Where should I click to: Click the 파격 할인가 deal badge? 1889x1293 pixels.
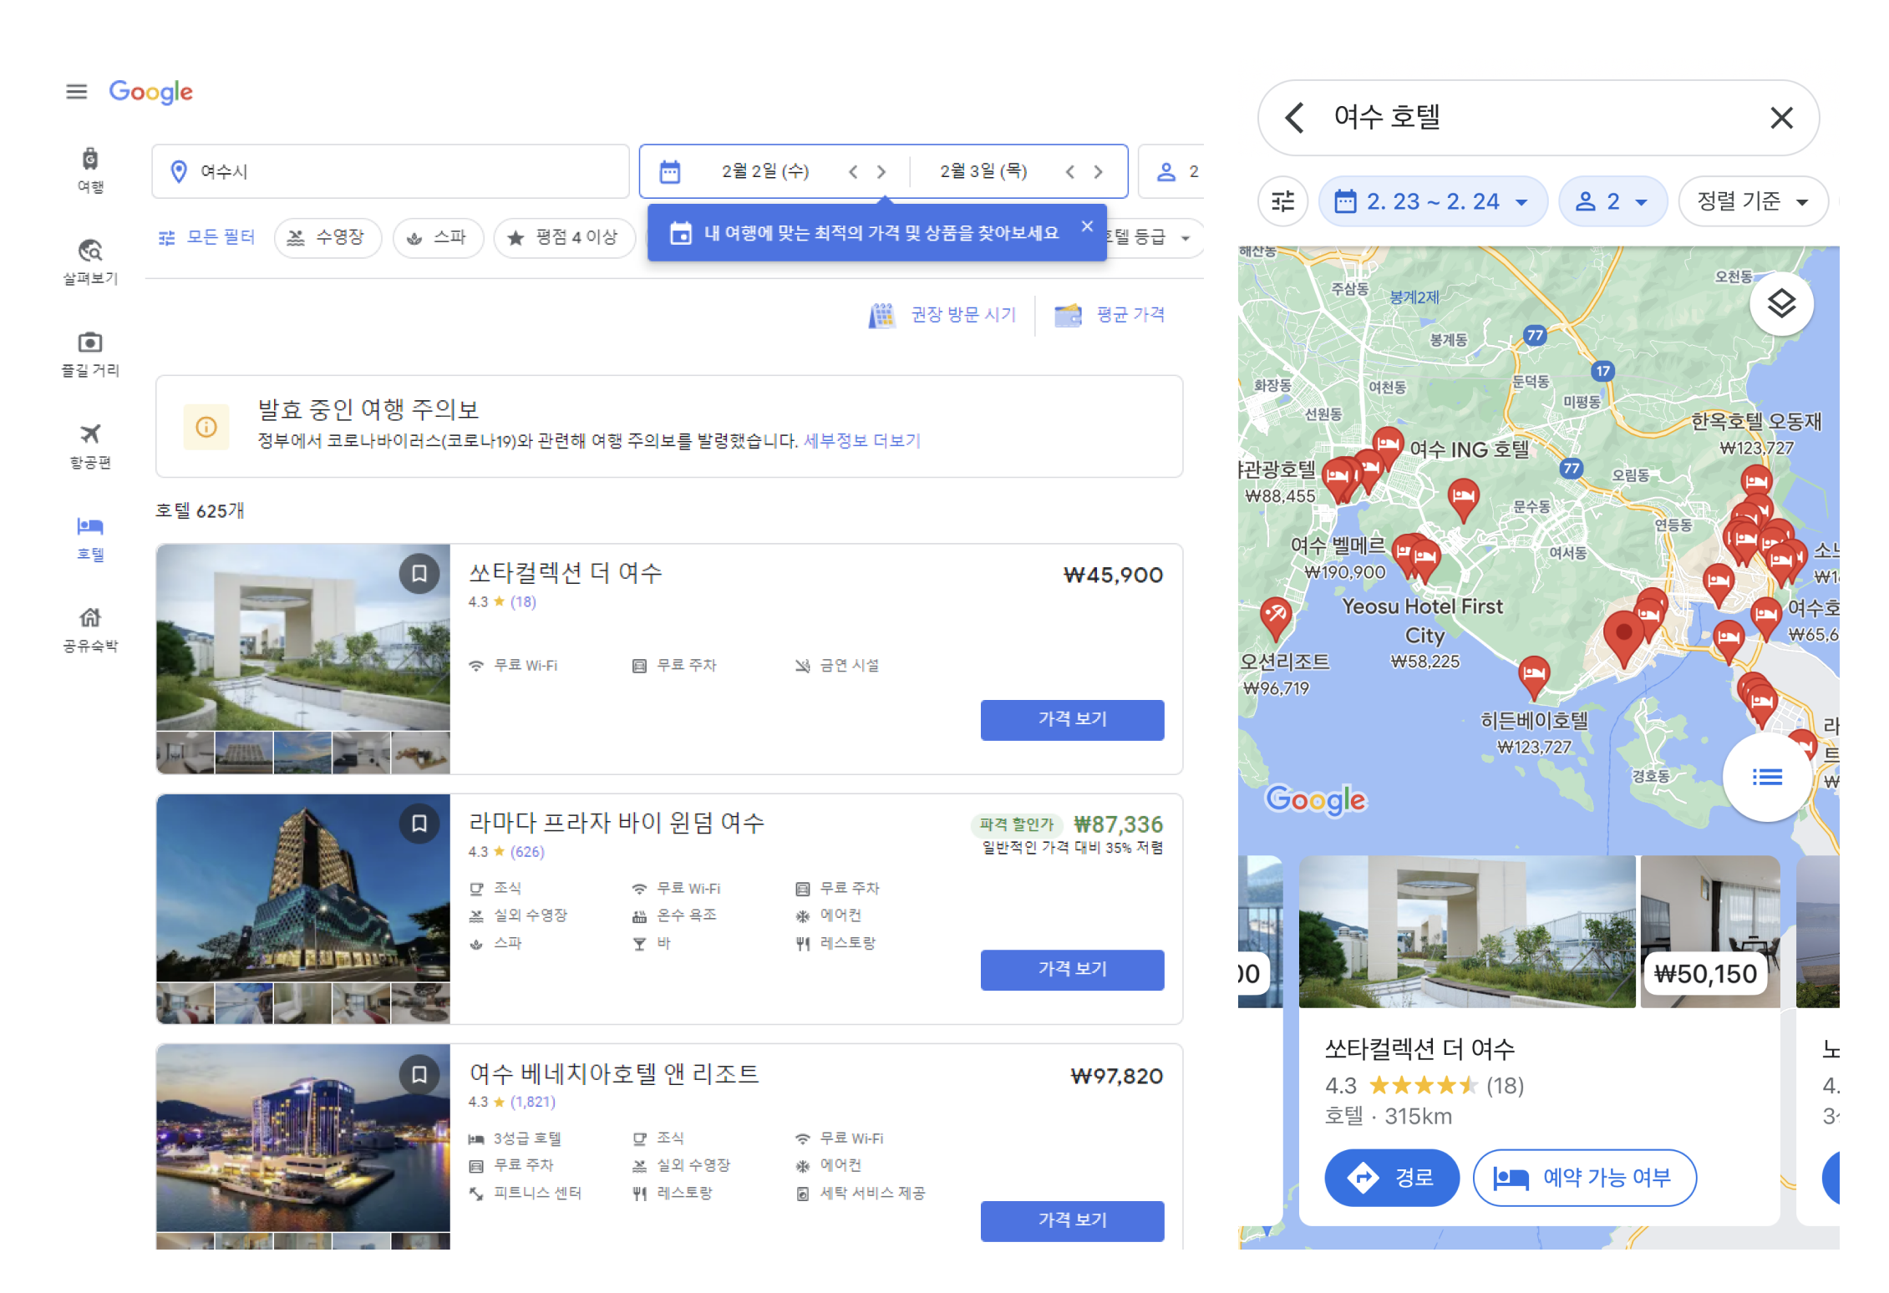1016,824
